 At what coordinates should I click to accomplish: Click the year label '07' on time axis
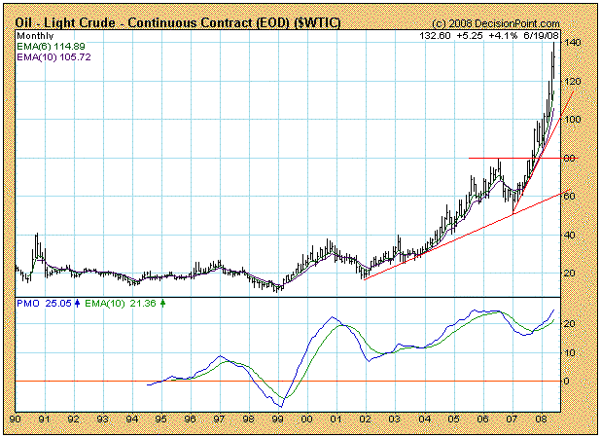[x=513, y=419]
